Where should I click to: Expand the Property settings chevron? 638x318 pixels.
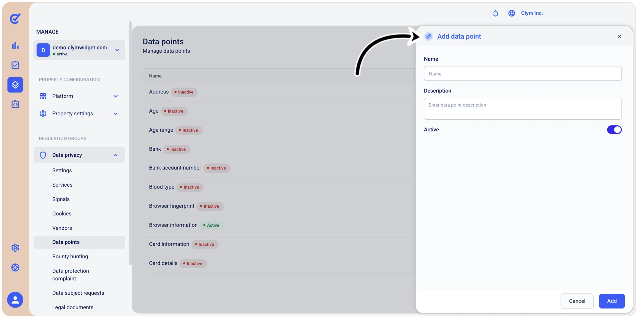(115, 114)
